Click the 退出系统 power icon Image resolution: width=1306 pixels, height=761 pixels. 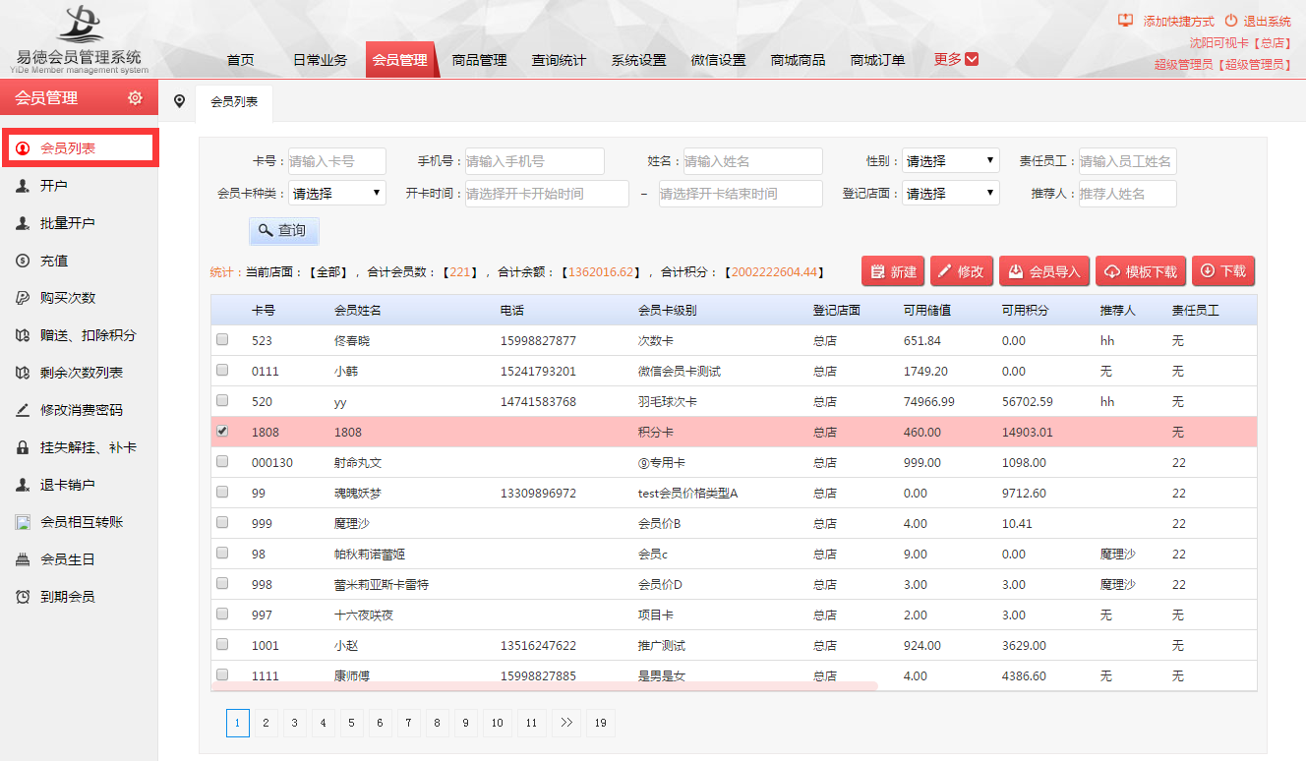point(1231,21)
